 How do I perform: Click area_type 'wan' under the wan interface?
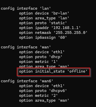(44, 66)
